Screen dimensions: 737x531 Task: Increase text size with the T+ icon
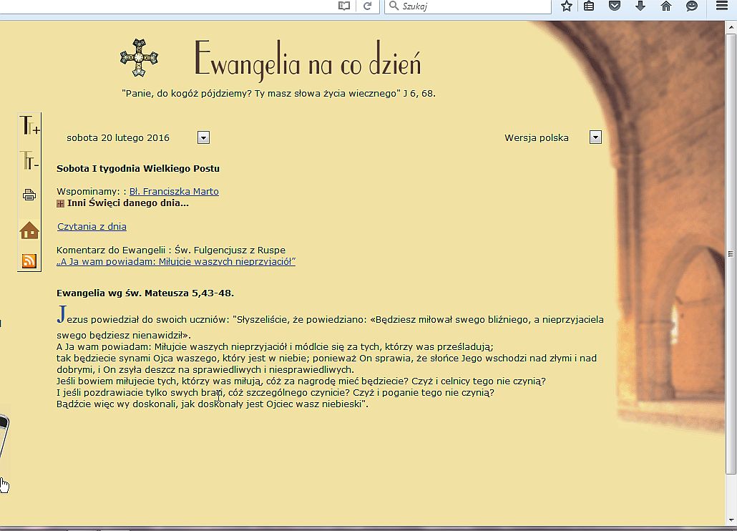click(x=29, y=126)
